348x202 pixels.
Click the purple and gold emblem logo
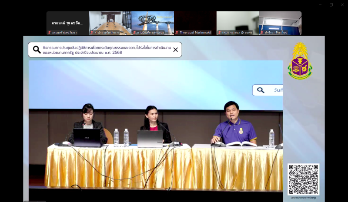[300, 61]
